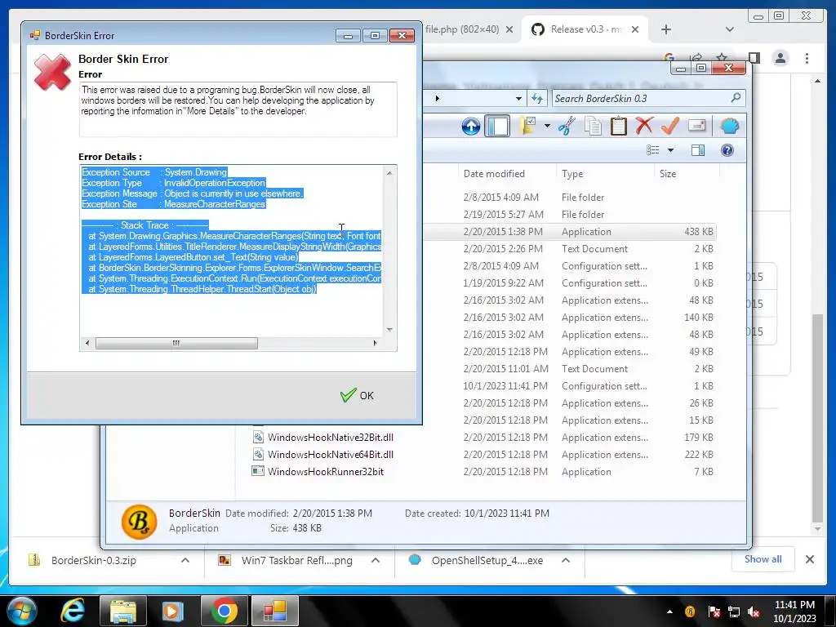Click the Chrome page scrollbar up arrow

pos(817,81)
